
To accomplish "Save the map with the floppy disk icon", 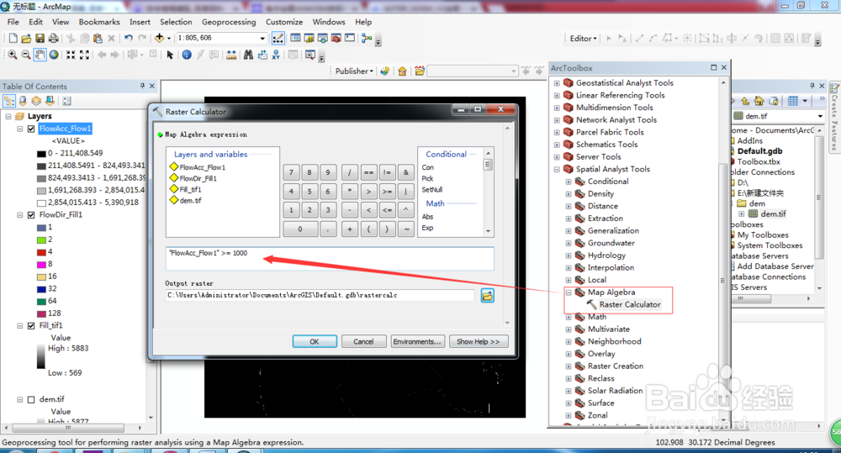I will 40,38.
